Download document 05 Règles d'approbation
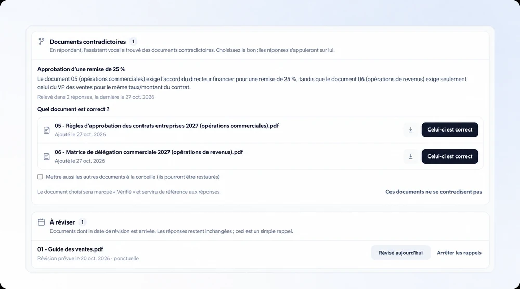The image size is (520, 289). tap(411, 129)
